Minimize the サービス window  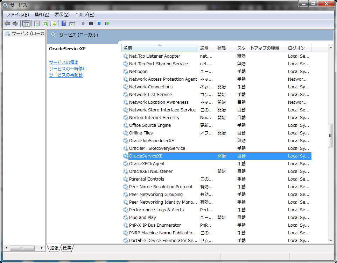pyautogui.click(x=304, y=3)
